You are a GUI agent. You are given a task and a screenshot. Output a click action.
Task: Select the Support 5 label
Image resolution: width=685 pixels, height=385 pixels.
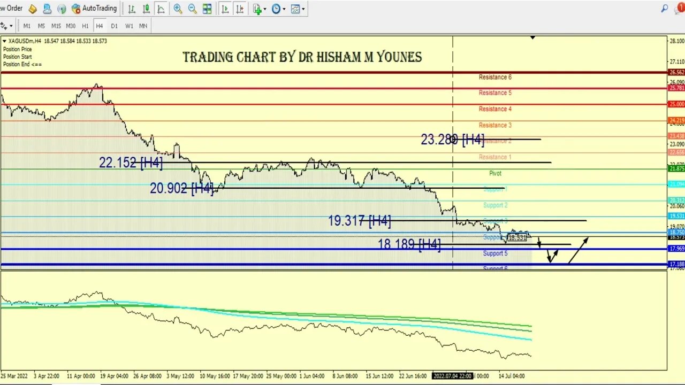pos(495,253)
